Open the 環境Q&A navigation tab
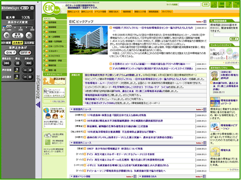The image size is (241, 180). click(x=113, y=11)
